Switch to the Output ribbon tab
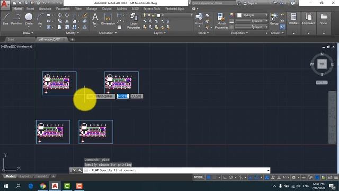Image resolution: width=339 pixels, height=191 pixels. tap(107, 8)
